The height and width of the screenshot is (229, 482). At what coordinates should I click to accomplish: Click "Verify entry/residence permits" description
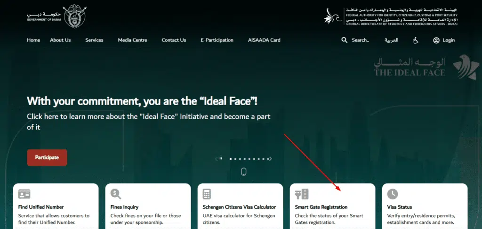pos(421,219)
